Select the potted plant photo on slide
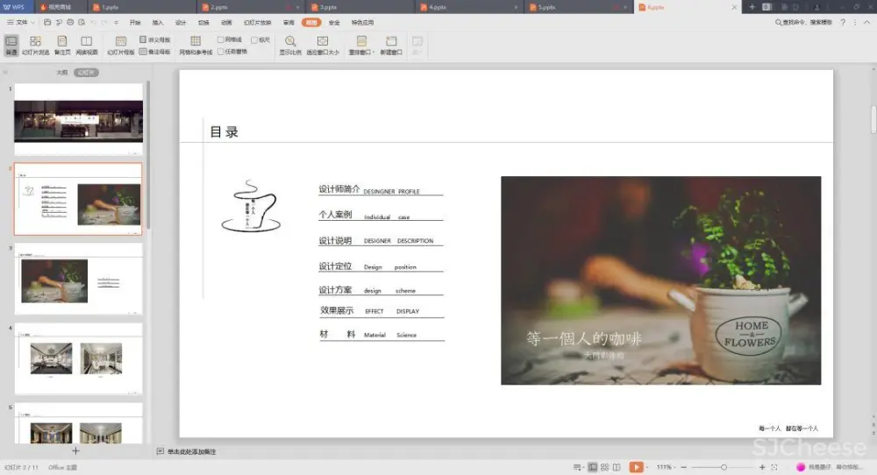Screen dimensions: 877x475 pos(660,280)
